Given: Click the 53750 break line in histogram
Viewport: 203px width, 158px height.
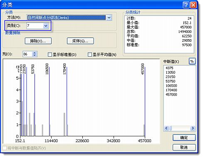Looking at the screenshot, I should pyautogui.click(x=35, y=105).
